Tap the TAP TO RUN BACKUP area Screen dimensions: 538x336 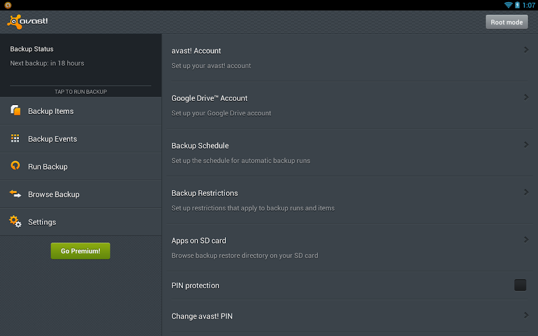tap(80, 91)
